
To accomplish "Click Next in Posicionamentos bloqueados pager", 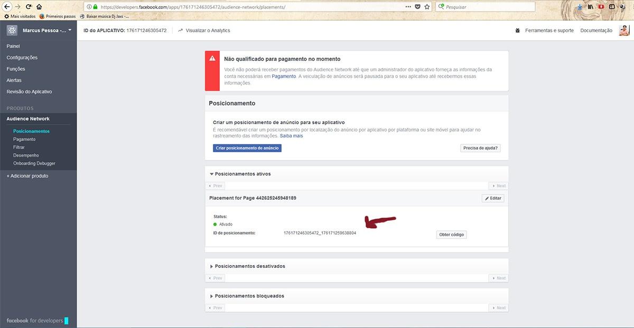I will point(499,307).
